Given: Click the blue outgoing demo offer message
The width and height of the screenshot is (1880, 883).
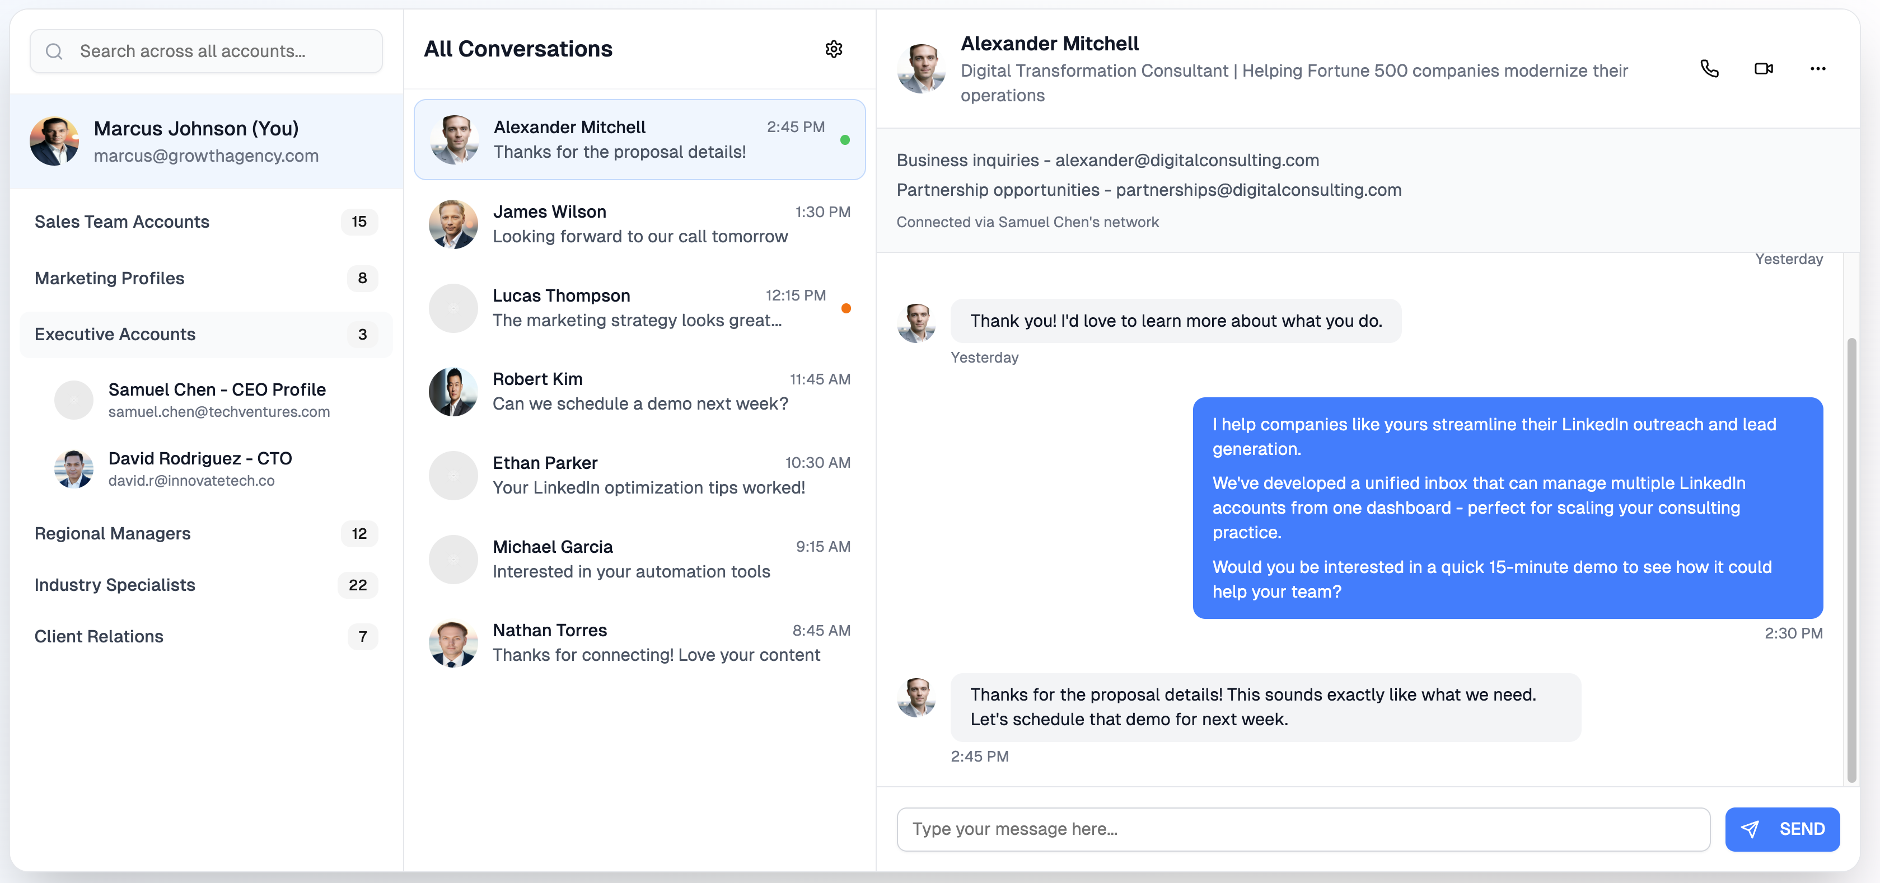Looking at the screenshot, I should tap(1508, 508).
